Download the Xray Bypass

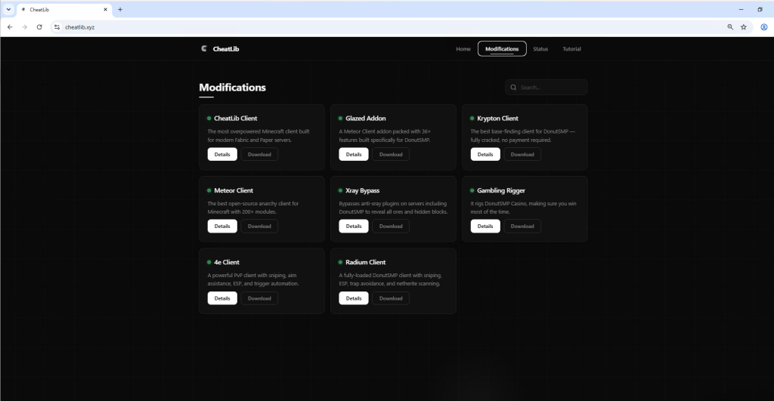pos(391,227)
